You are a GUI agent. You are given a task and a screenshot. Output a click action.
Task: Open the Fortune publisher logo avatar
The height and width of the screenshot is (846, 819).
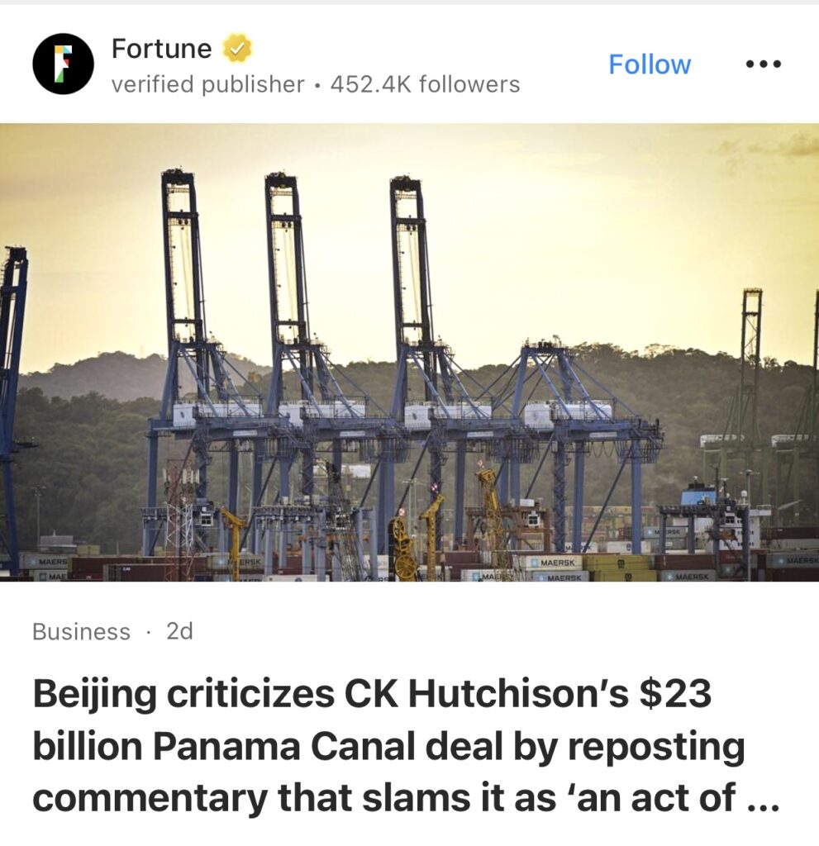[x=63, y=64]
